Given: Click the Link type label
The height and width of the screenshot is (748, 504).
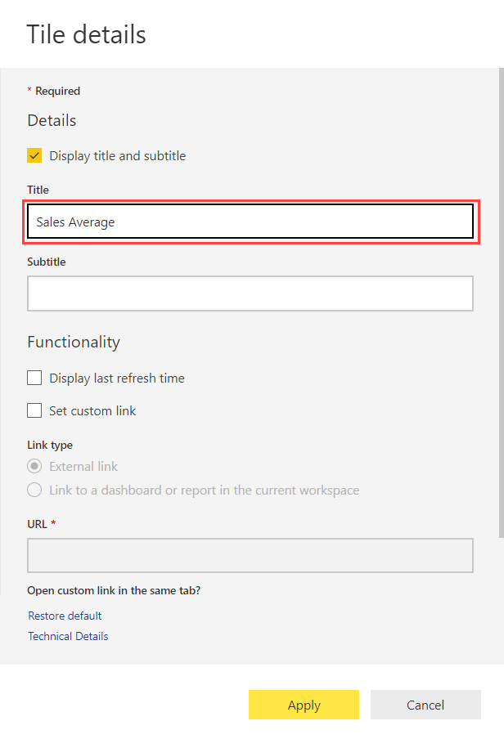Looking at the screenshot, I should tap(50, 445).
